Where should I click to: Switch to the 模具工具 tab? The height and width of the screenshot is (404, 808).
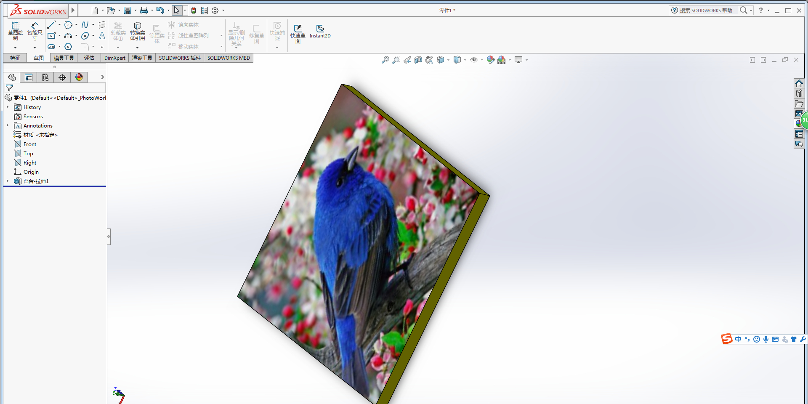pos(64,58)
